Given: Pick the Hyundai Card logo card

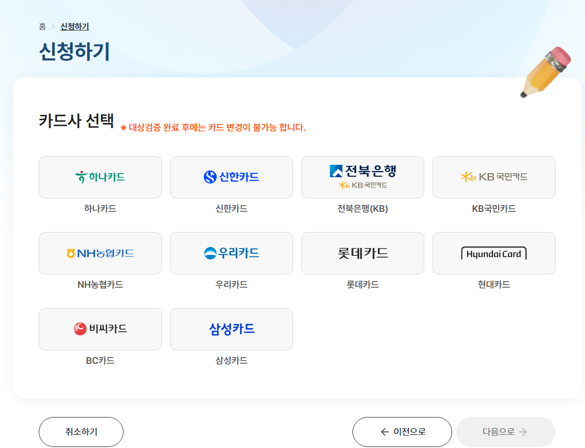Looking at the screenshot, I should click(494, 253).
